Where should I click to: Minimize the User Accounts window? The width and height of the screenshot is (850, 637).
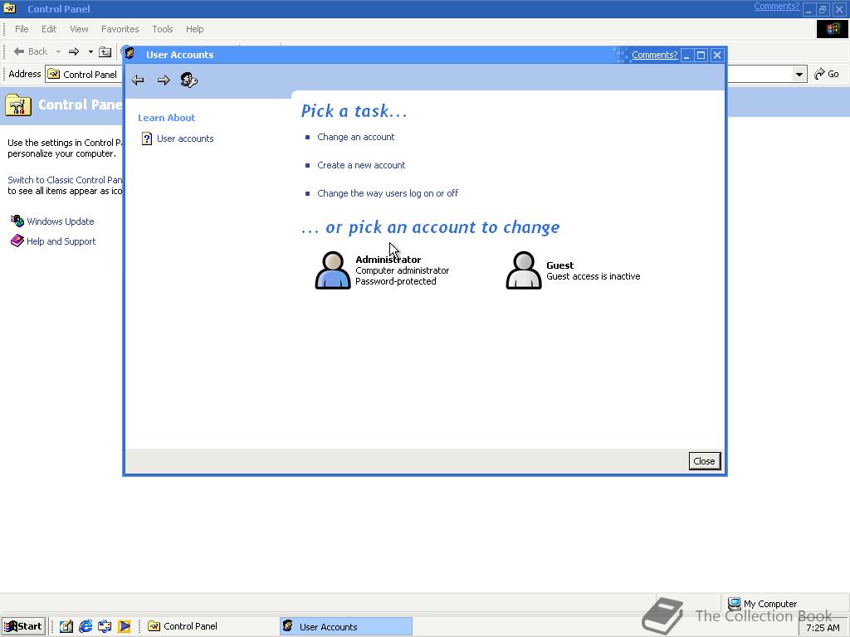[686, 55]
